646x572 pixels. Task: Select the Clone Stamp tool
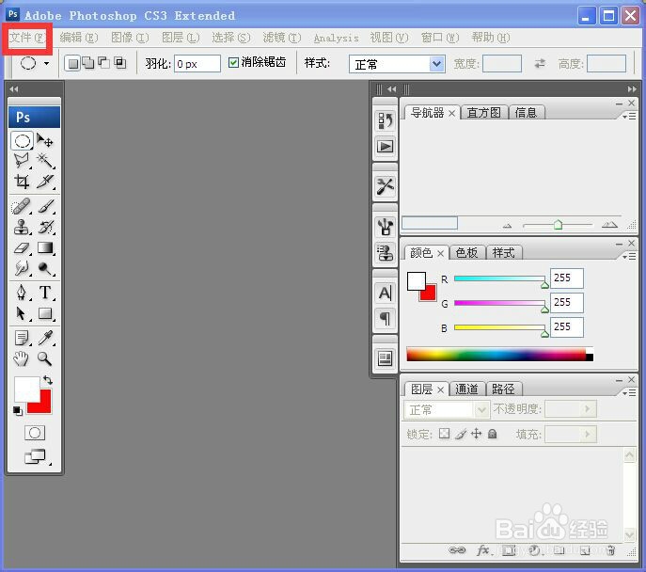point(23,227)
